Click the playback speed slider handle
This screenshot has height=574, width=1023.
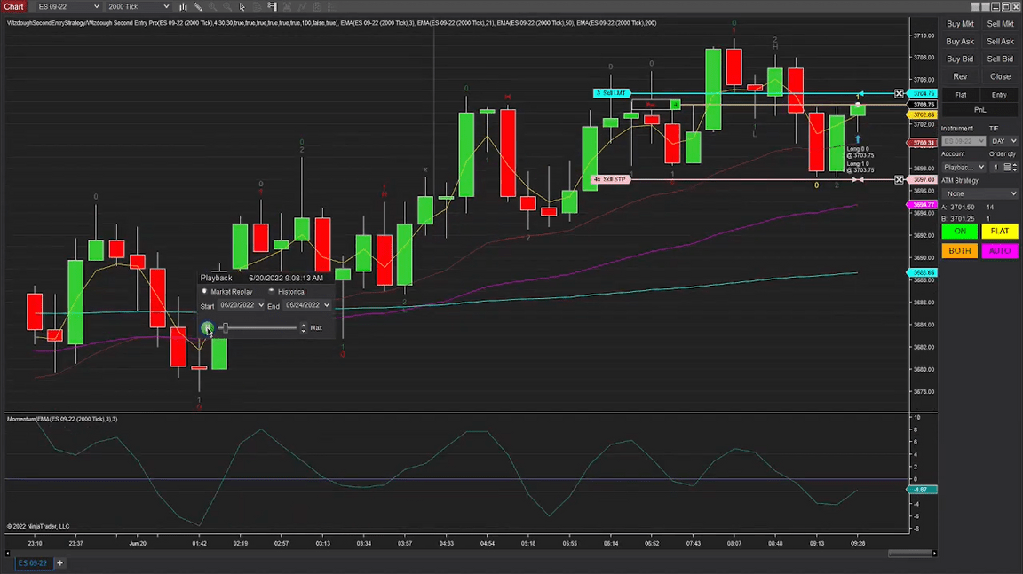pyautogui.click(x=225, y=327)
